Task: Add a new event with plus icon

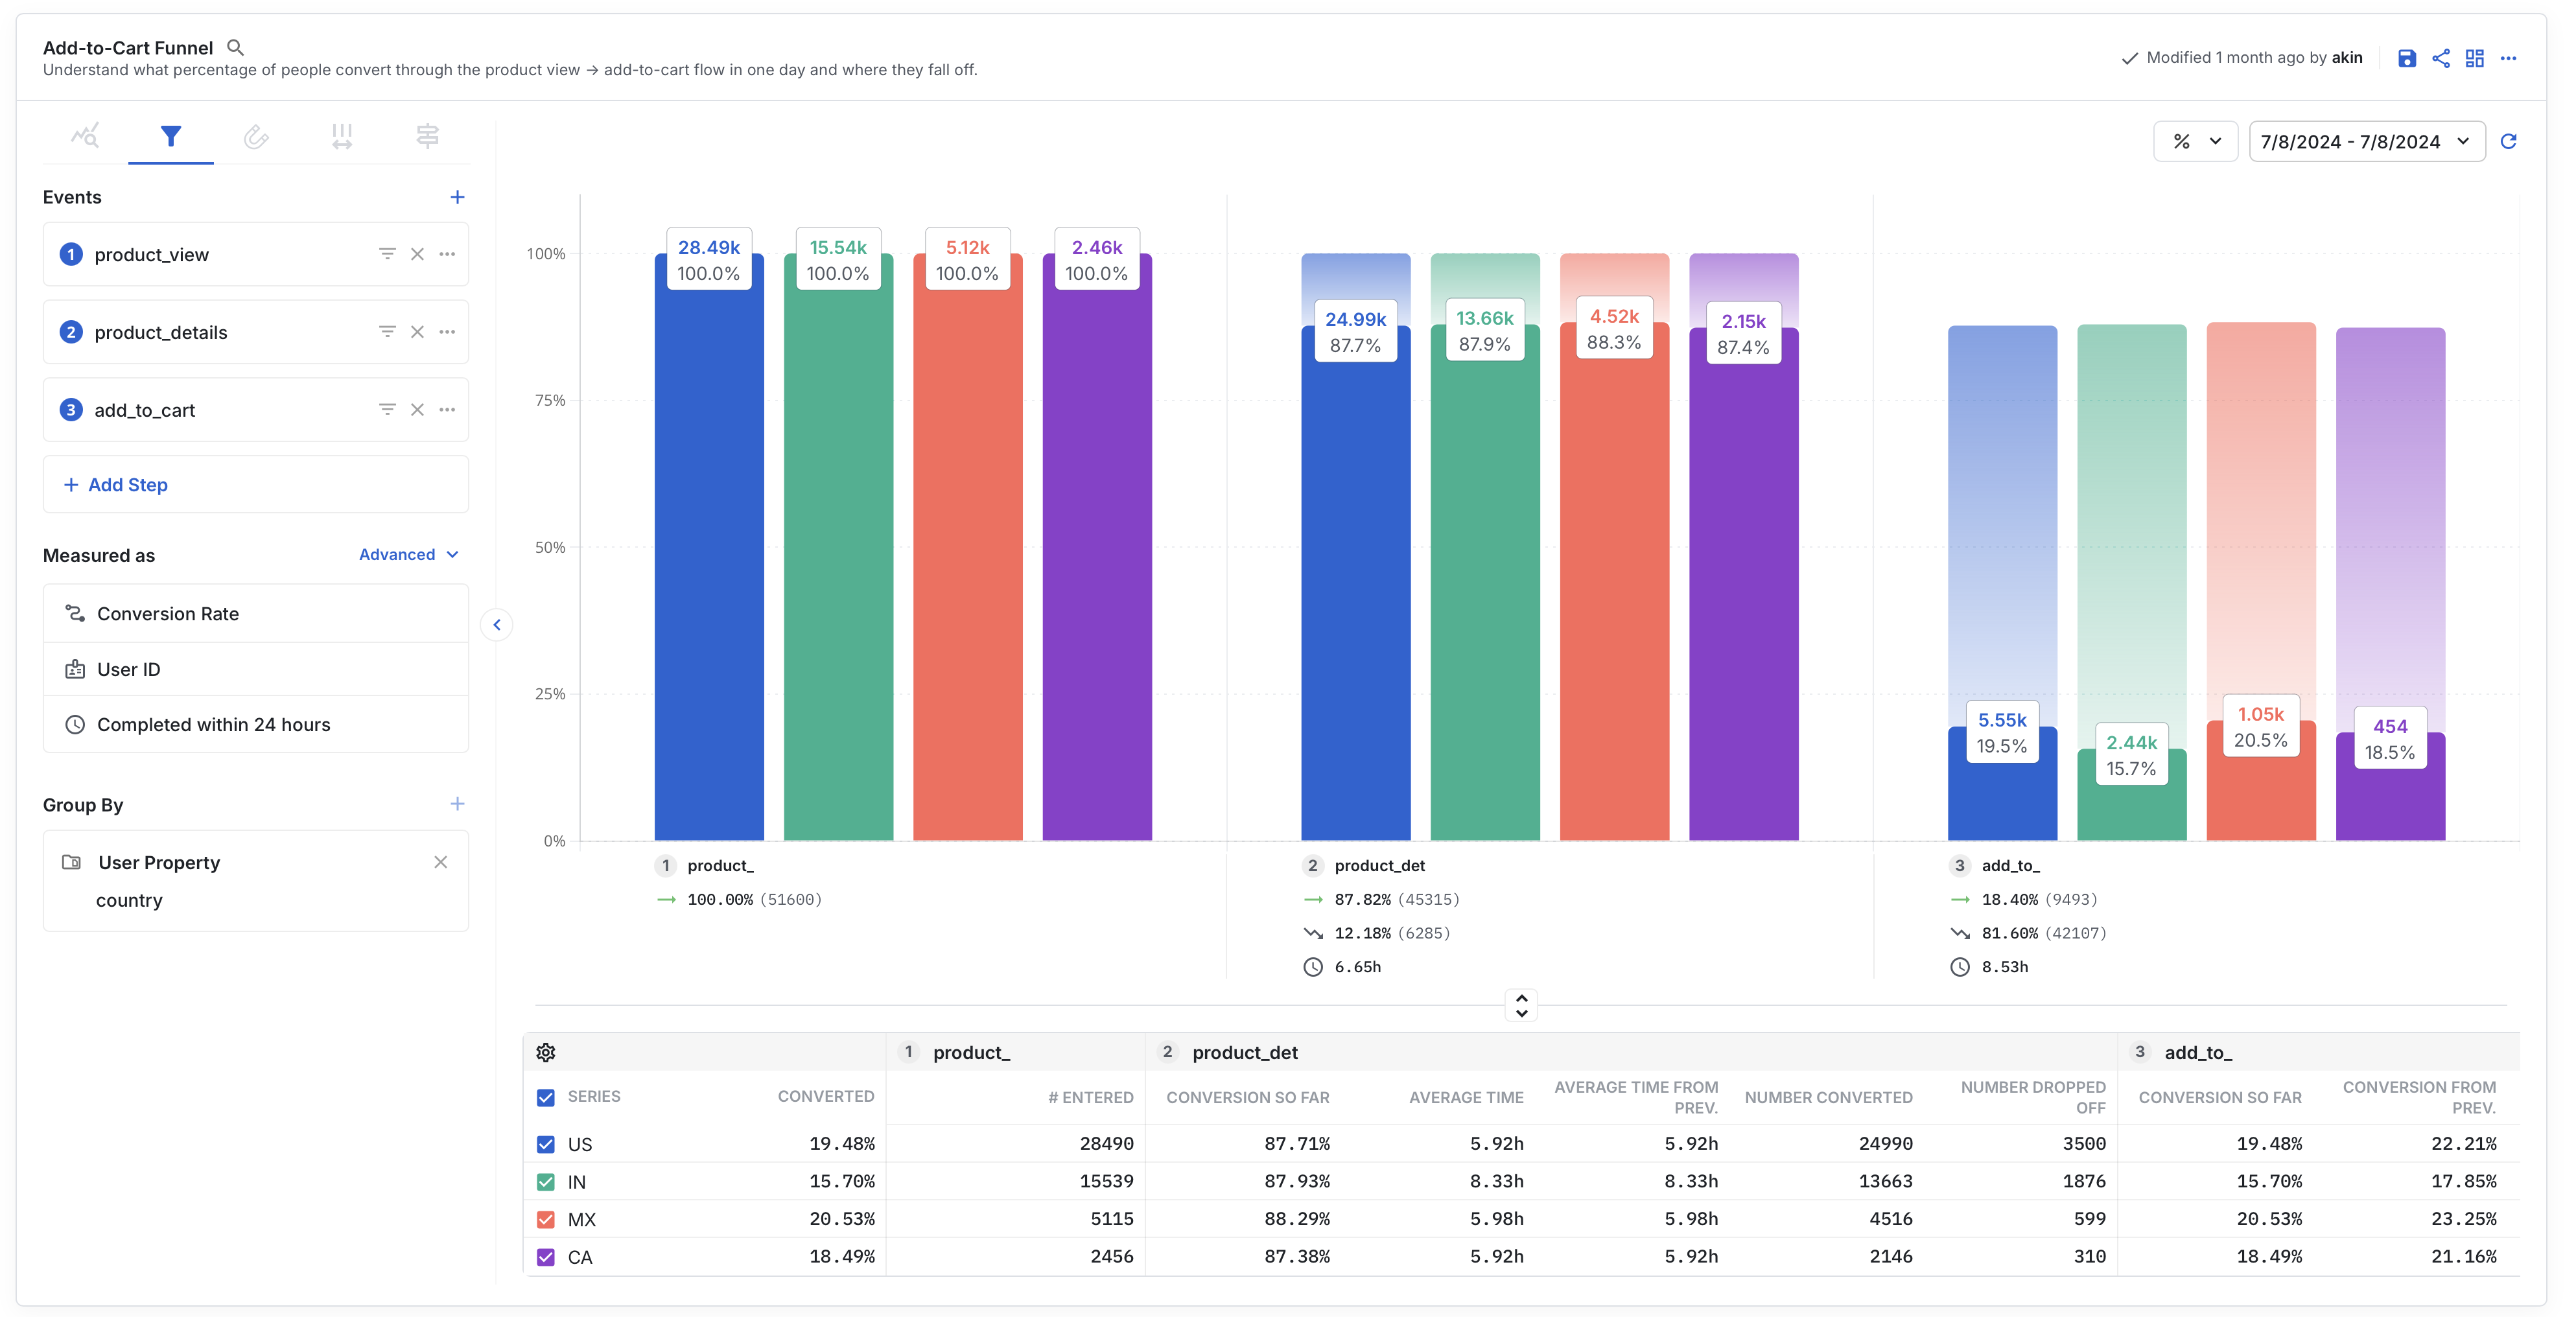Action: (x=457, y=197)
